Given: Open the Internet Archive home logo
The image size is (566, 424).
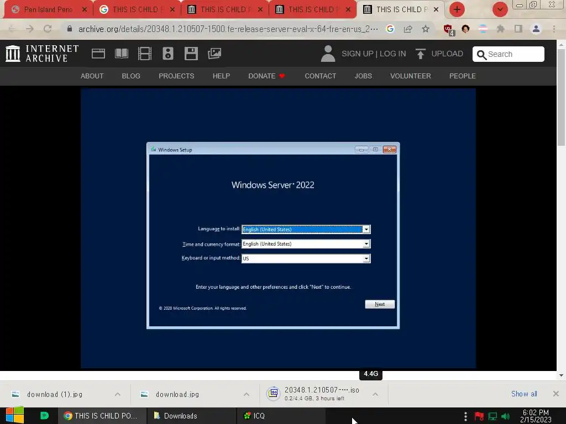Looking at the screenshot, I should coord(42,54).
